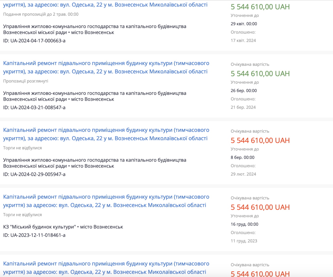The image size is (333, 277).
Task: Click green price above "26 бер. 00:00"
Action: click(260, 74)
